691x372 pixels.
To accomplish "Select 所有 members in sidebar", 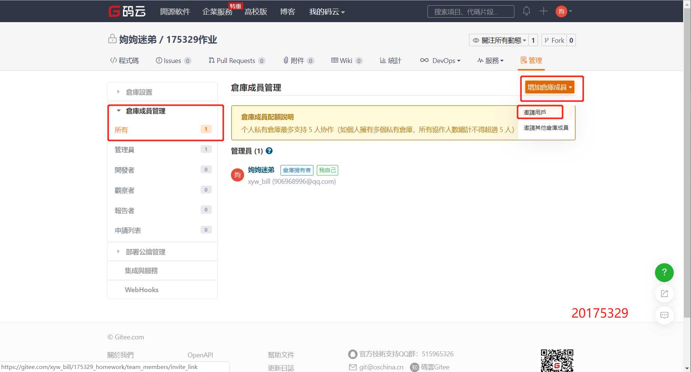I will point(162,130).
